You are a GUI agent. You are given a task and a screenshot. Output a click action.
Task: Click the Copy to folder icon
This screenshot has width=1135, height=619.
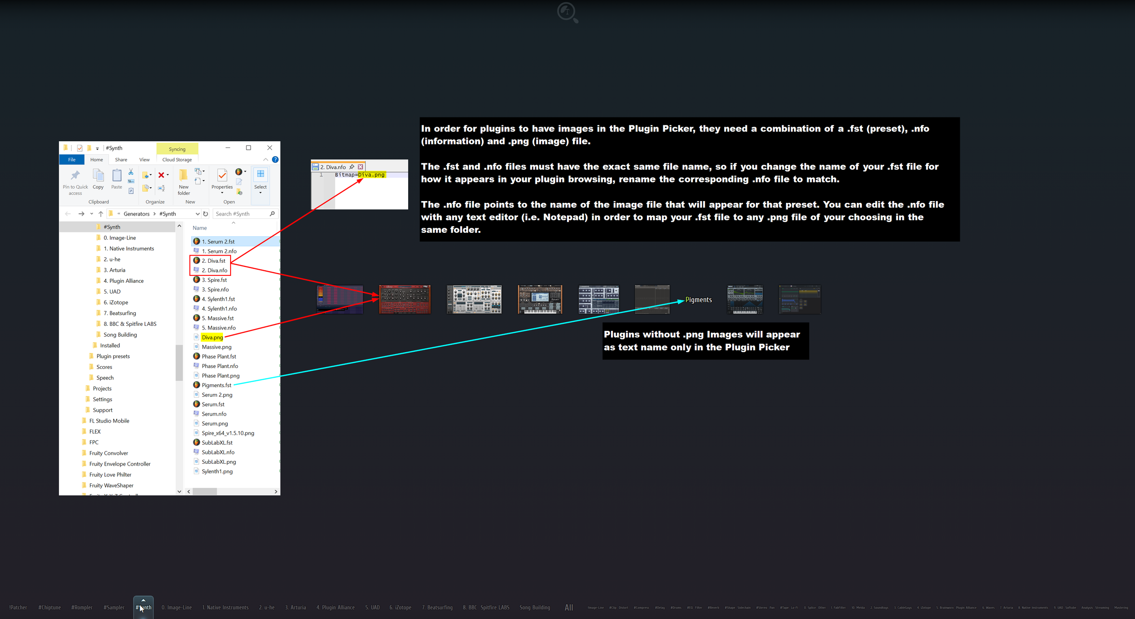coord(146,188)
